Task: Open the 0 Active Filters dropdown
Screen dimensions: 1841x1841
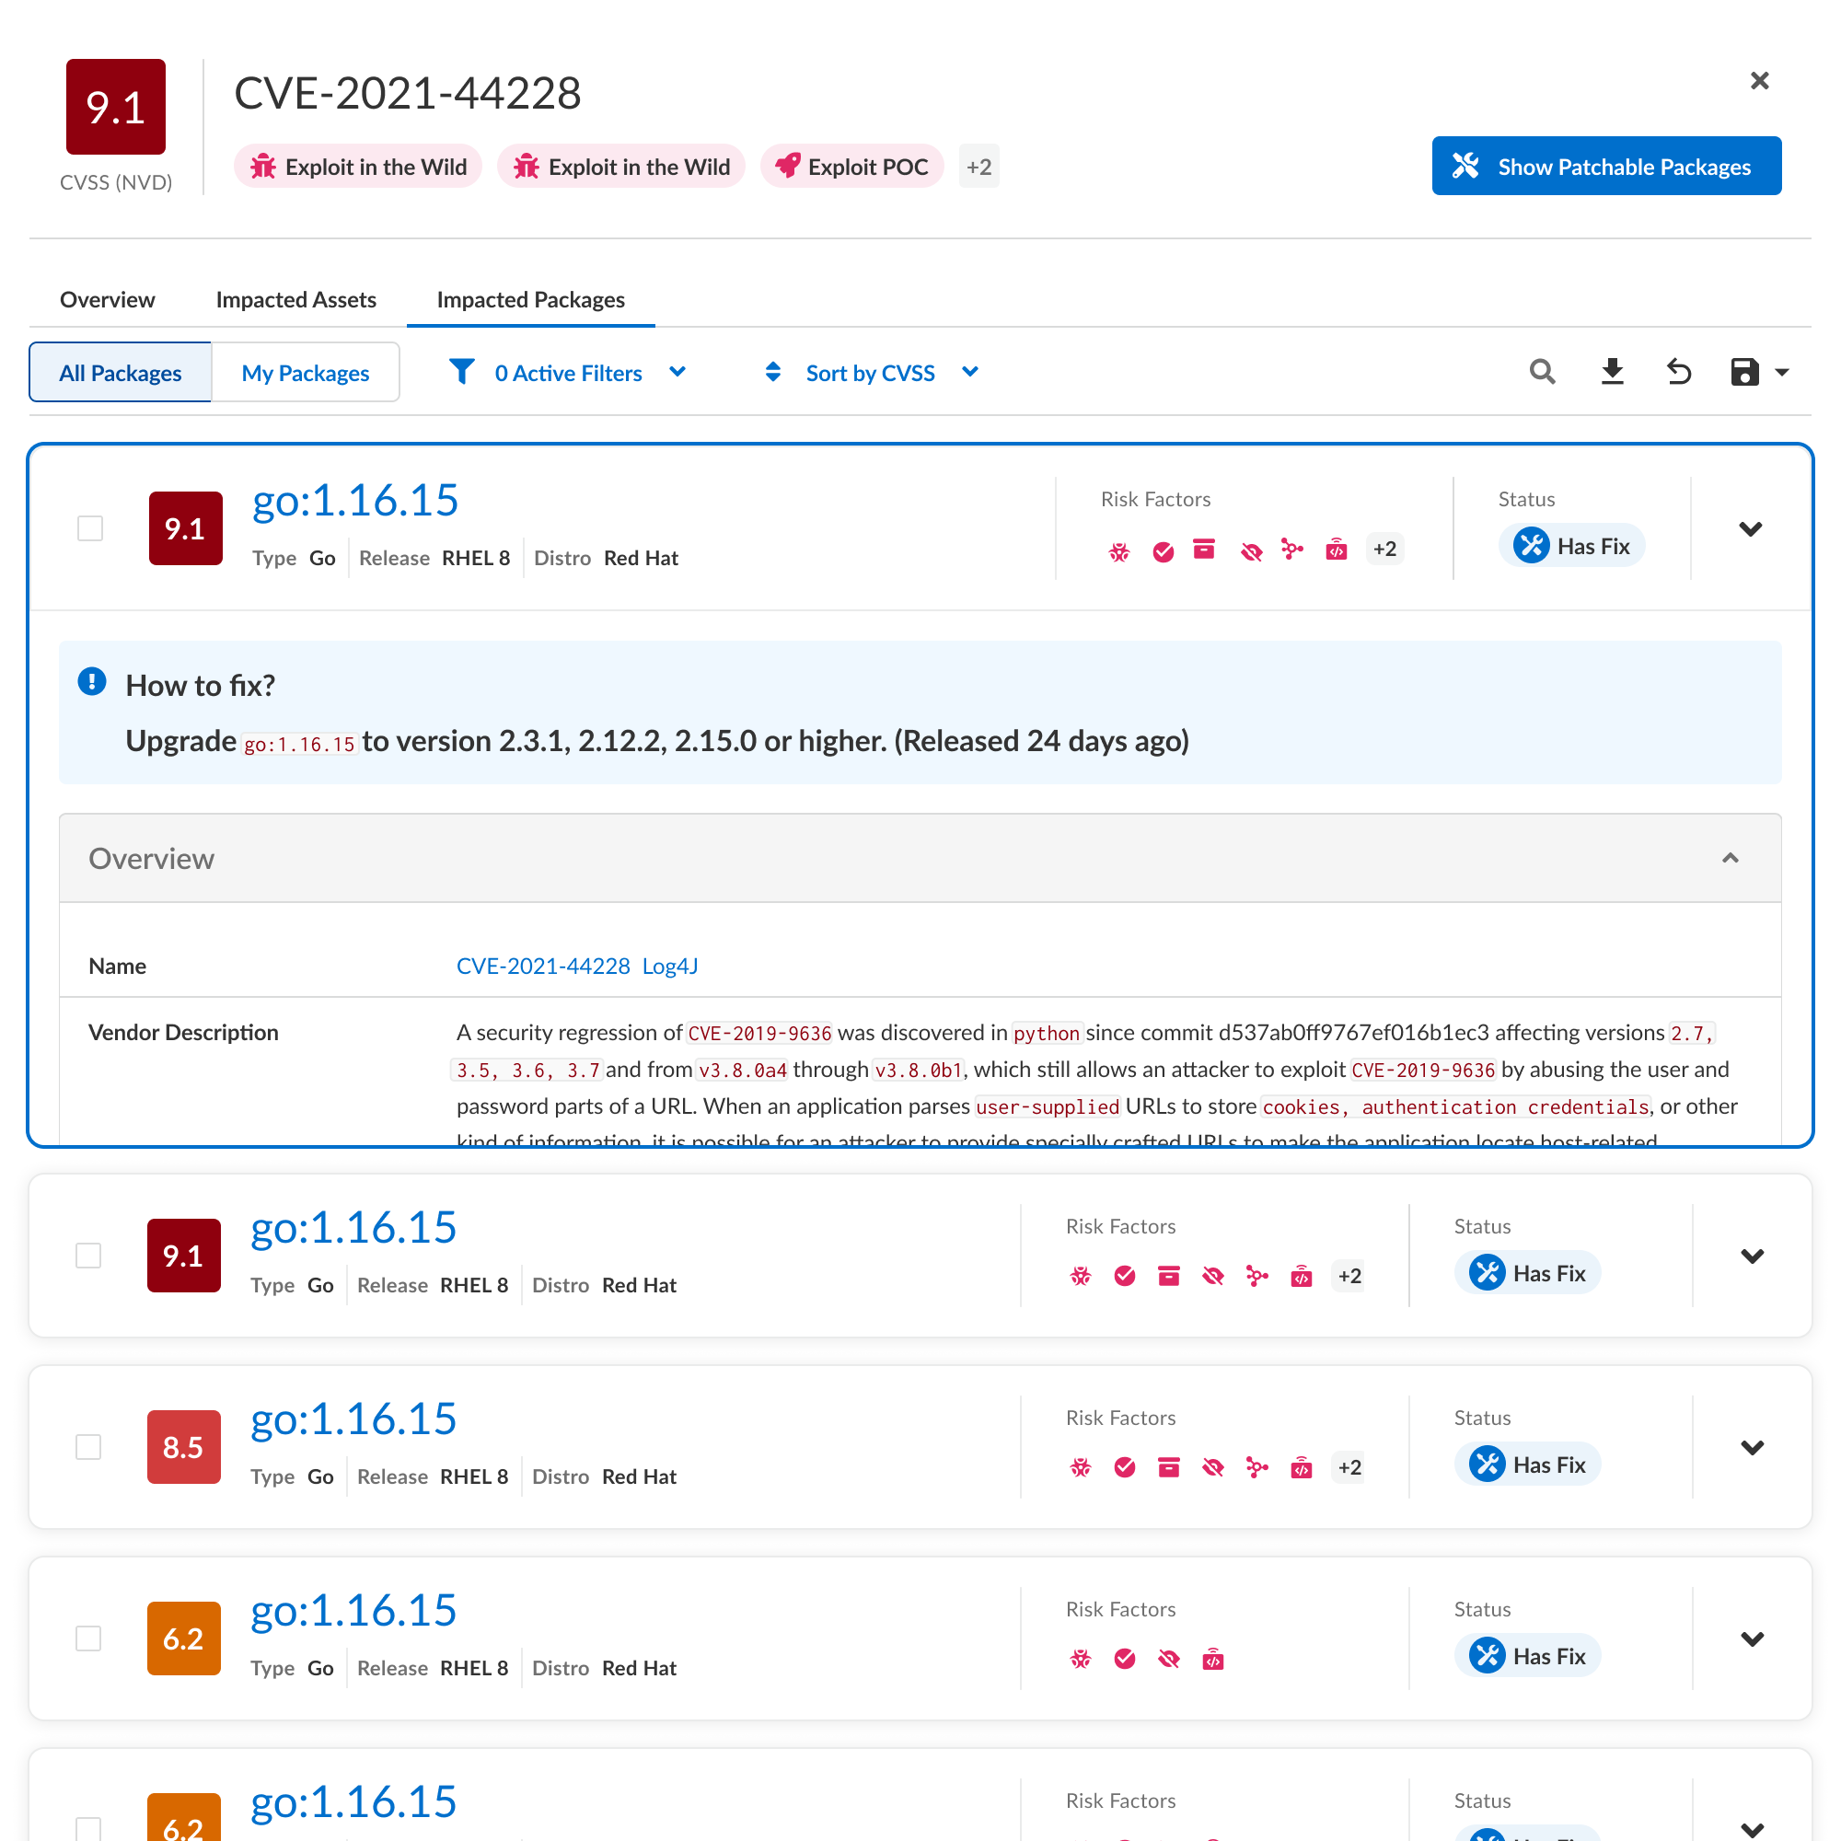Action: (x=590, y=373)
